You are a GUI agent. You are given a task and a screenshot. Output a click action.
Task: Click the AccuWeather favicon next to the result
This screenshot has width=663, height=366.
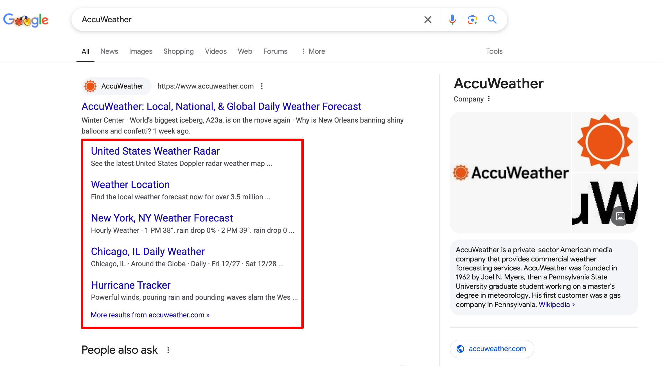tap(91, 86)
